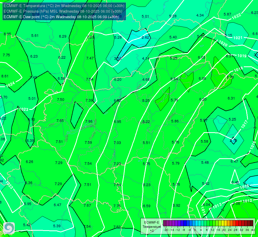Screen dimensions: 258x237
Task: Click the 8.61 grid value
Action: [5, 76]
